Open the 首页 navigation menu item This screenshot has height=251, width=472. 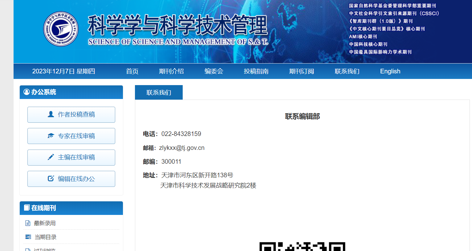[x=132, y=71]
